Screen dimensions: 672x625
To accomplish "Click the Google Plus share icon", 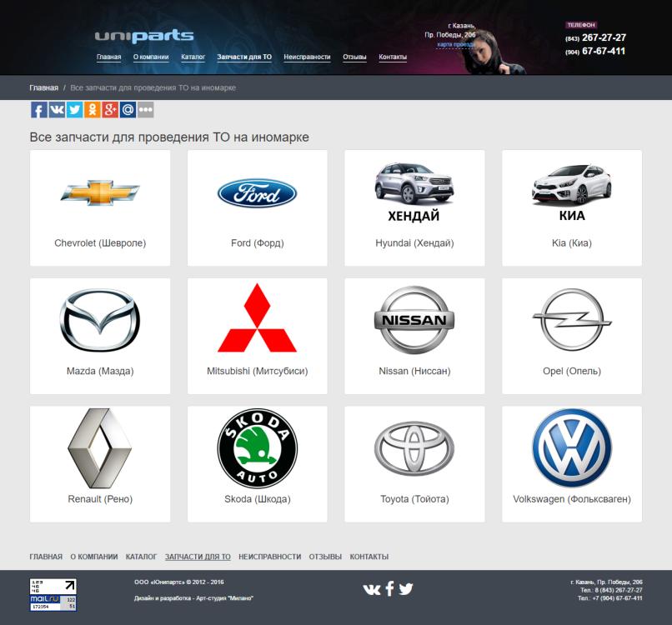I will (109, 110).
